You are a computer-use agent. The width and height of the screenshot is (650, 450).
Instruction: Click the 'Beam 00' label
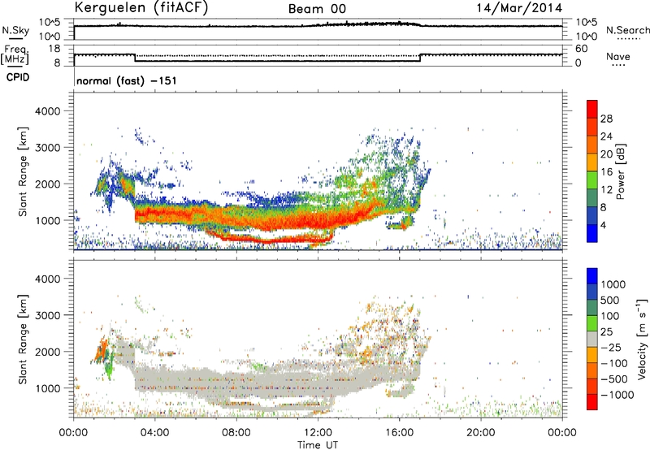point(317,9)
